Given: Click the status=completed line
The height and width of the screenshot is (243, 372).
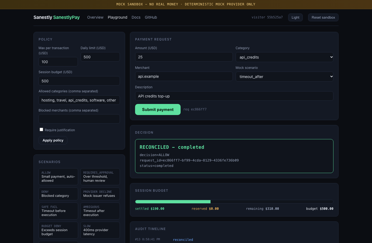Looking at the screenshot, I should point(156,166).
